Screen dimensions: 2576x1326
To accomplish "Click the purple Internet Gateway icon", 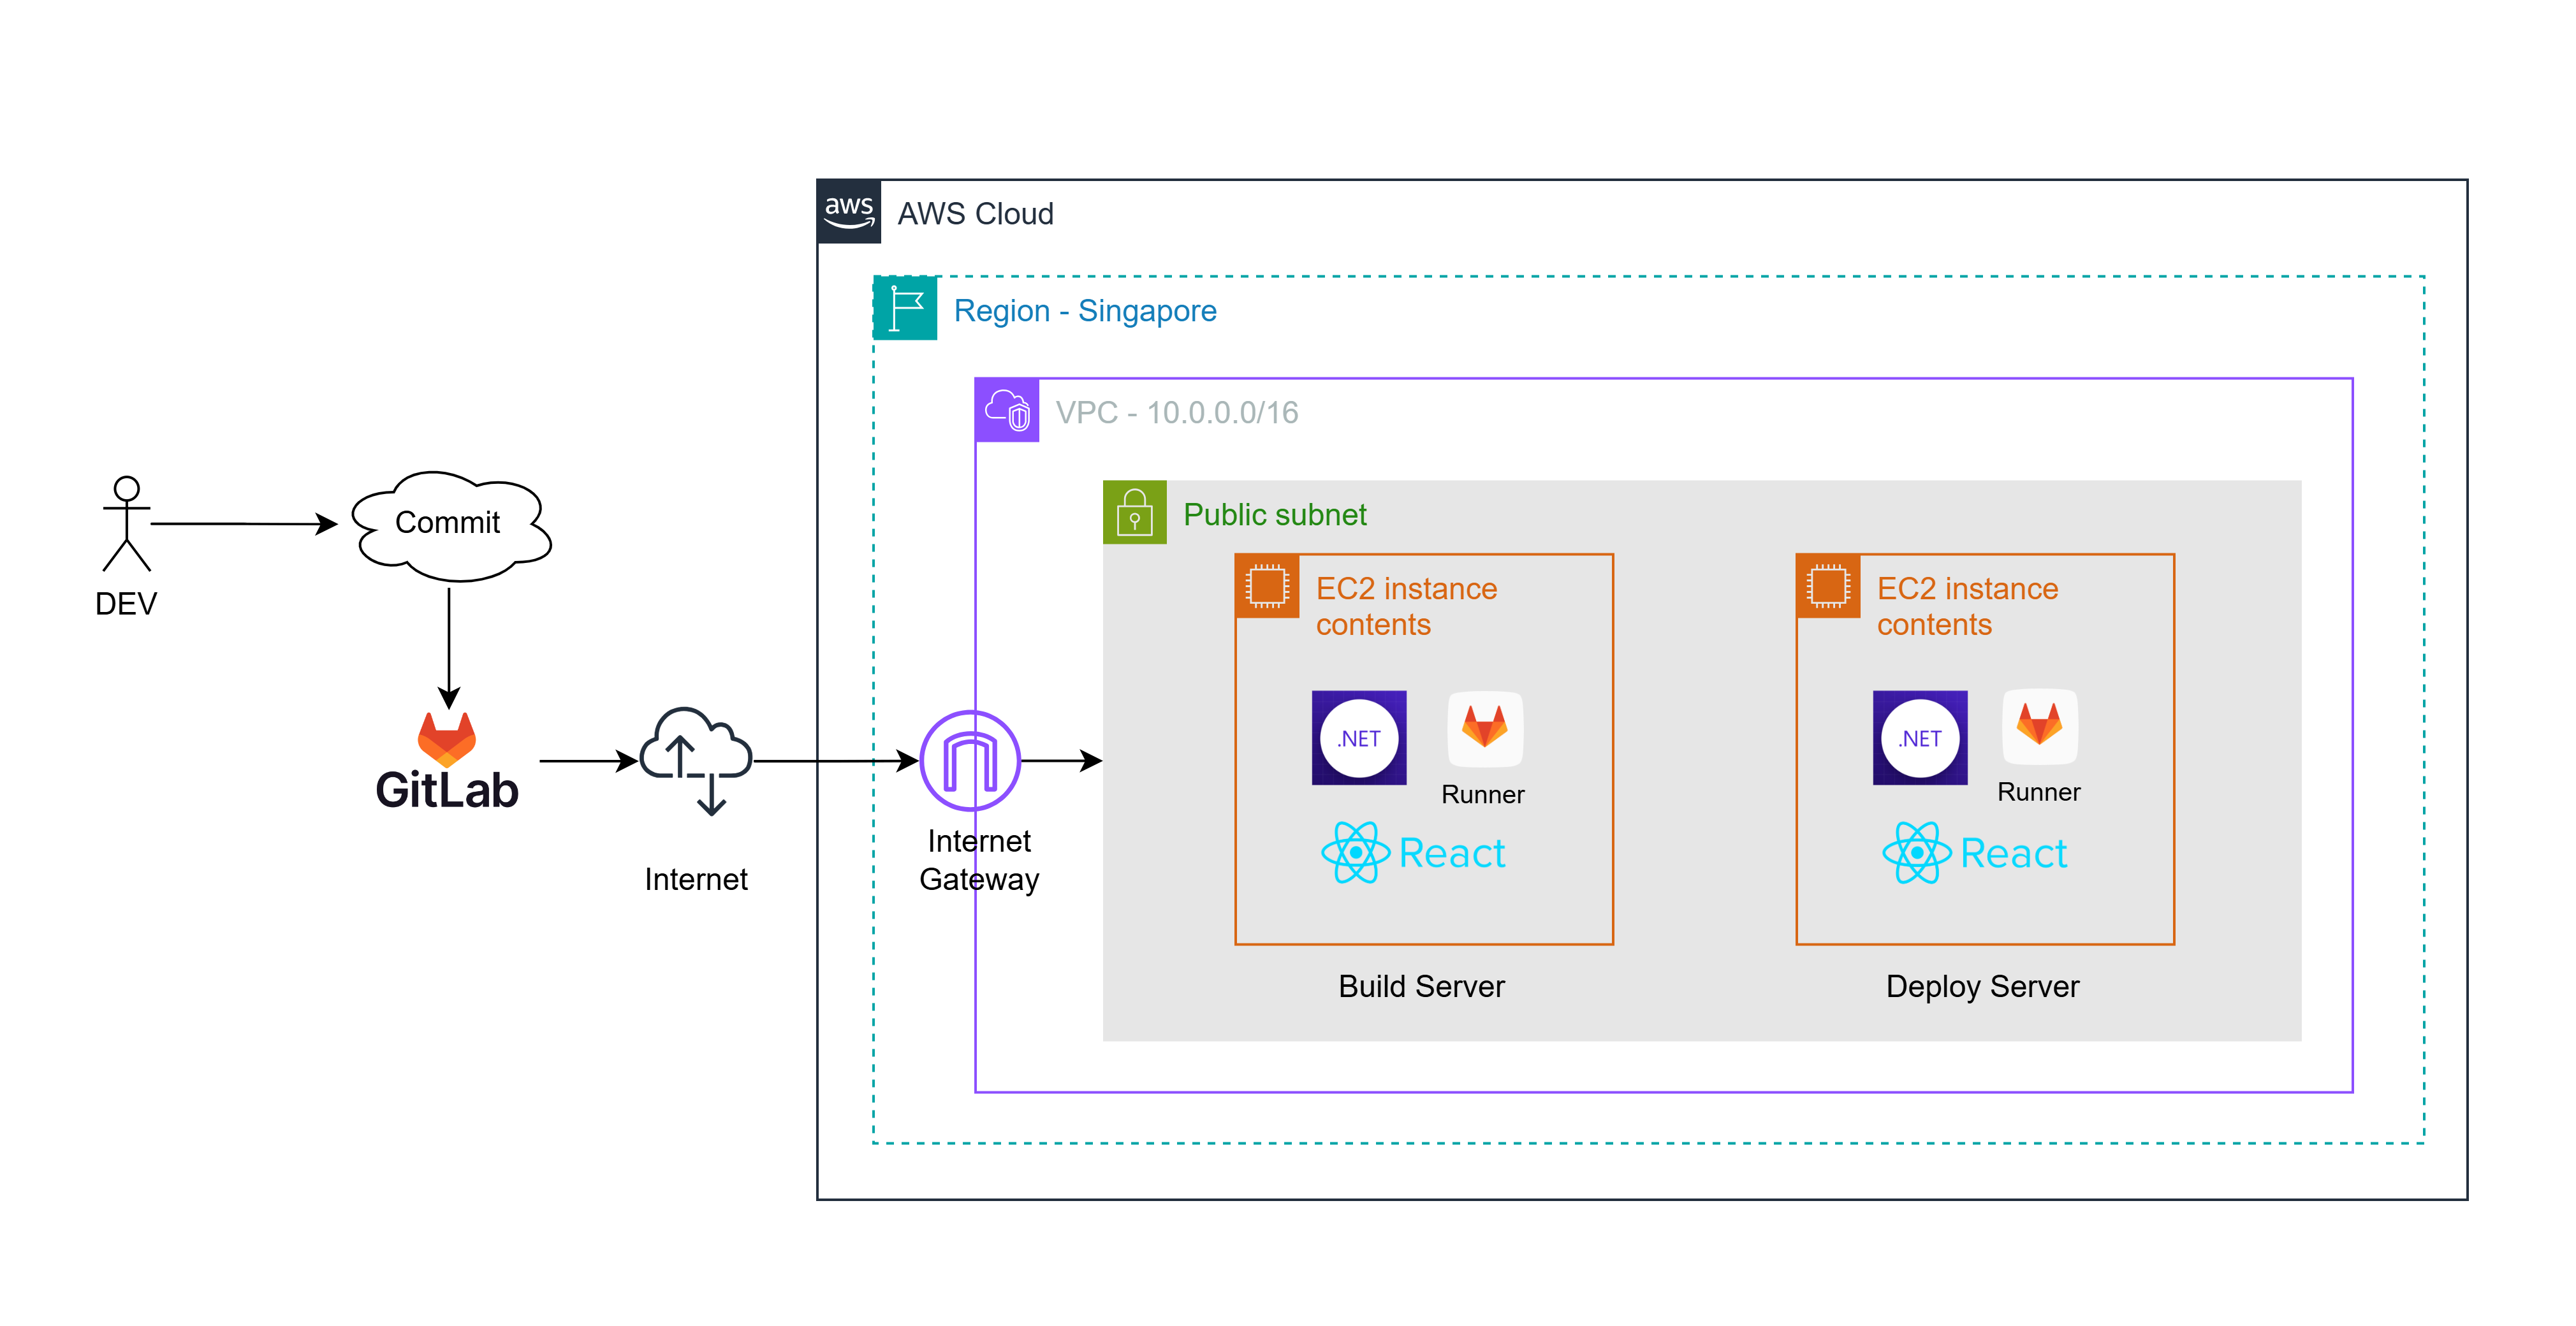I will pyautogui.click(x=970, y=760).
